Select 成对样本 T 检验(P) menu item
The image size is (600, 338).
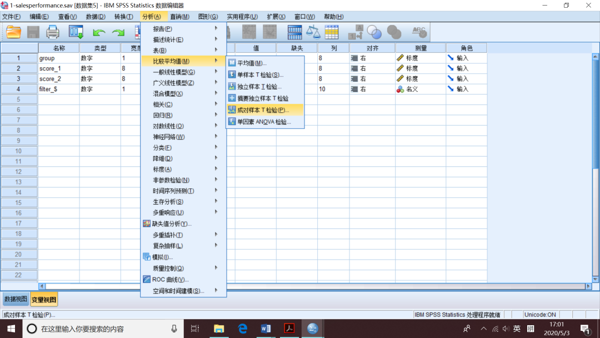(x=265, y=110)
